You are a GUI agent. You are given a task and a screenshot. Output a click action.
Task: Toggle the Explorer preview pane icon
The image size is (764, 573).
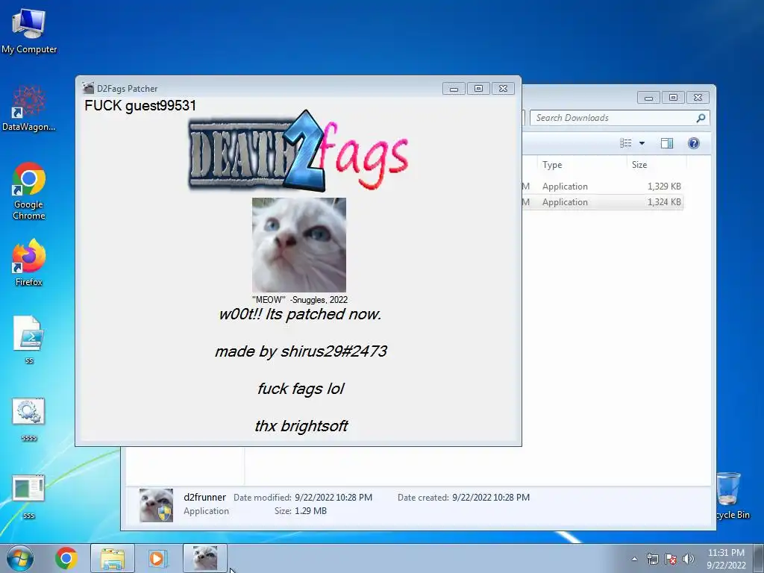pyautogui.click(x=666, y=143)
